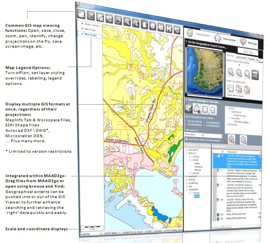
Task: Click the save map document icon
Action: 91,16
